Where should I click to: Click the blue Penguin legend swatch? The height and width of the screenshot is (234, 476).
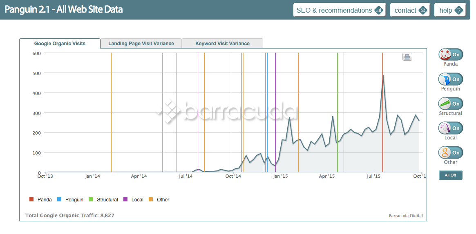tap(59, 200)
